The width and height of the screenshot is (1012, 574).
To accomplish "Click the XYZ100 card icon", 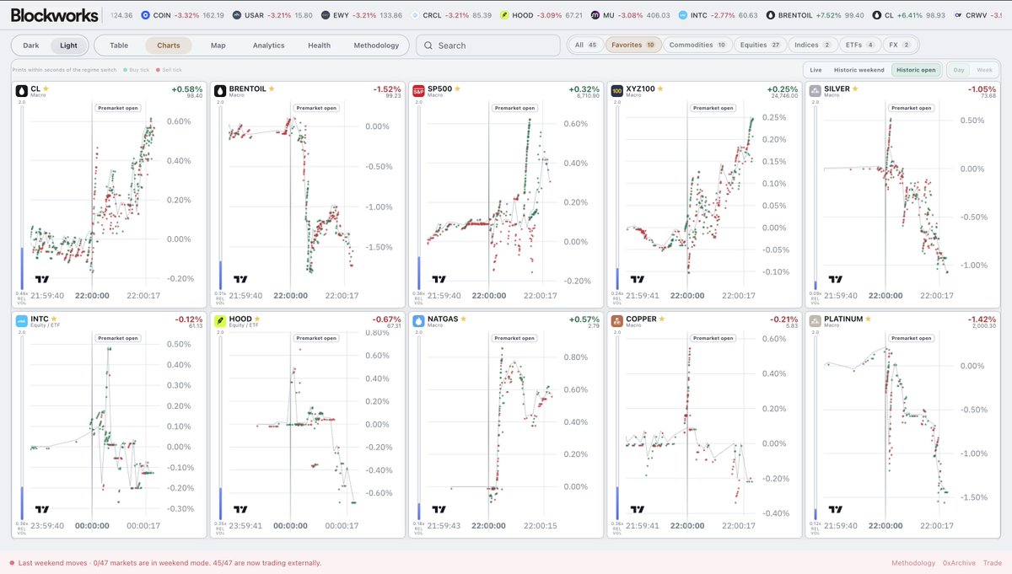I will tap(616, 90).
